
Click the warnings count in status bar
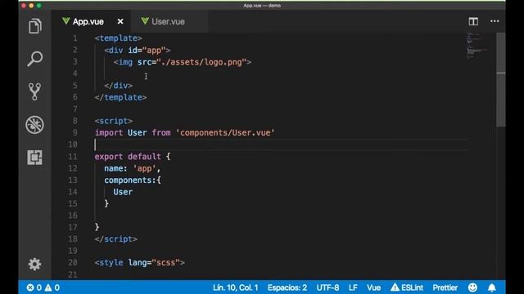[x=52, y=287]
